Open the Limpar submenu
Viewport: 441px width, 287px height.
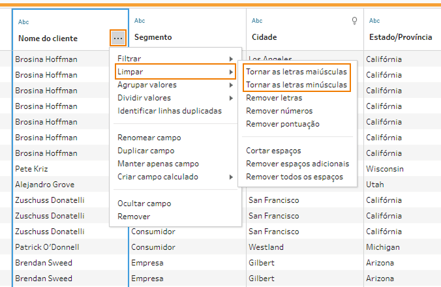click(x=175, y=72)
